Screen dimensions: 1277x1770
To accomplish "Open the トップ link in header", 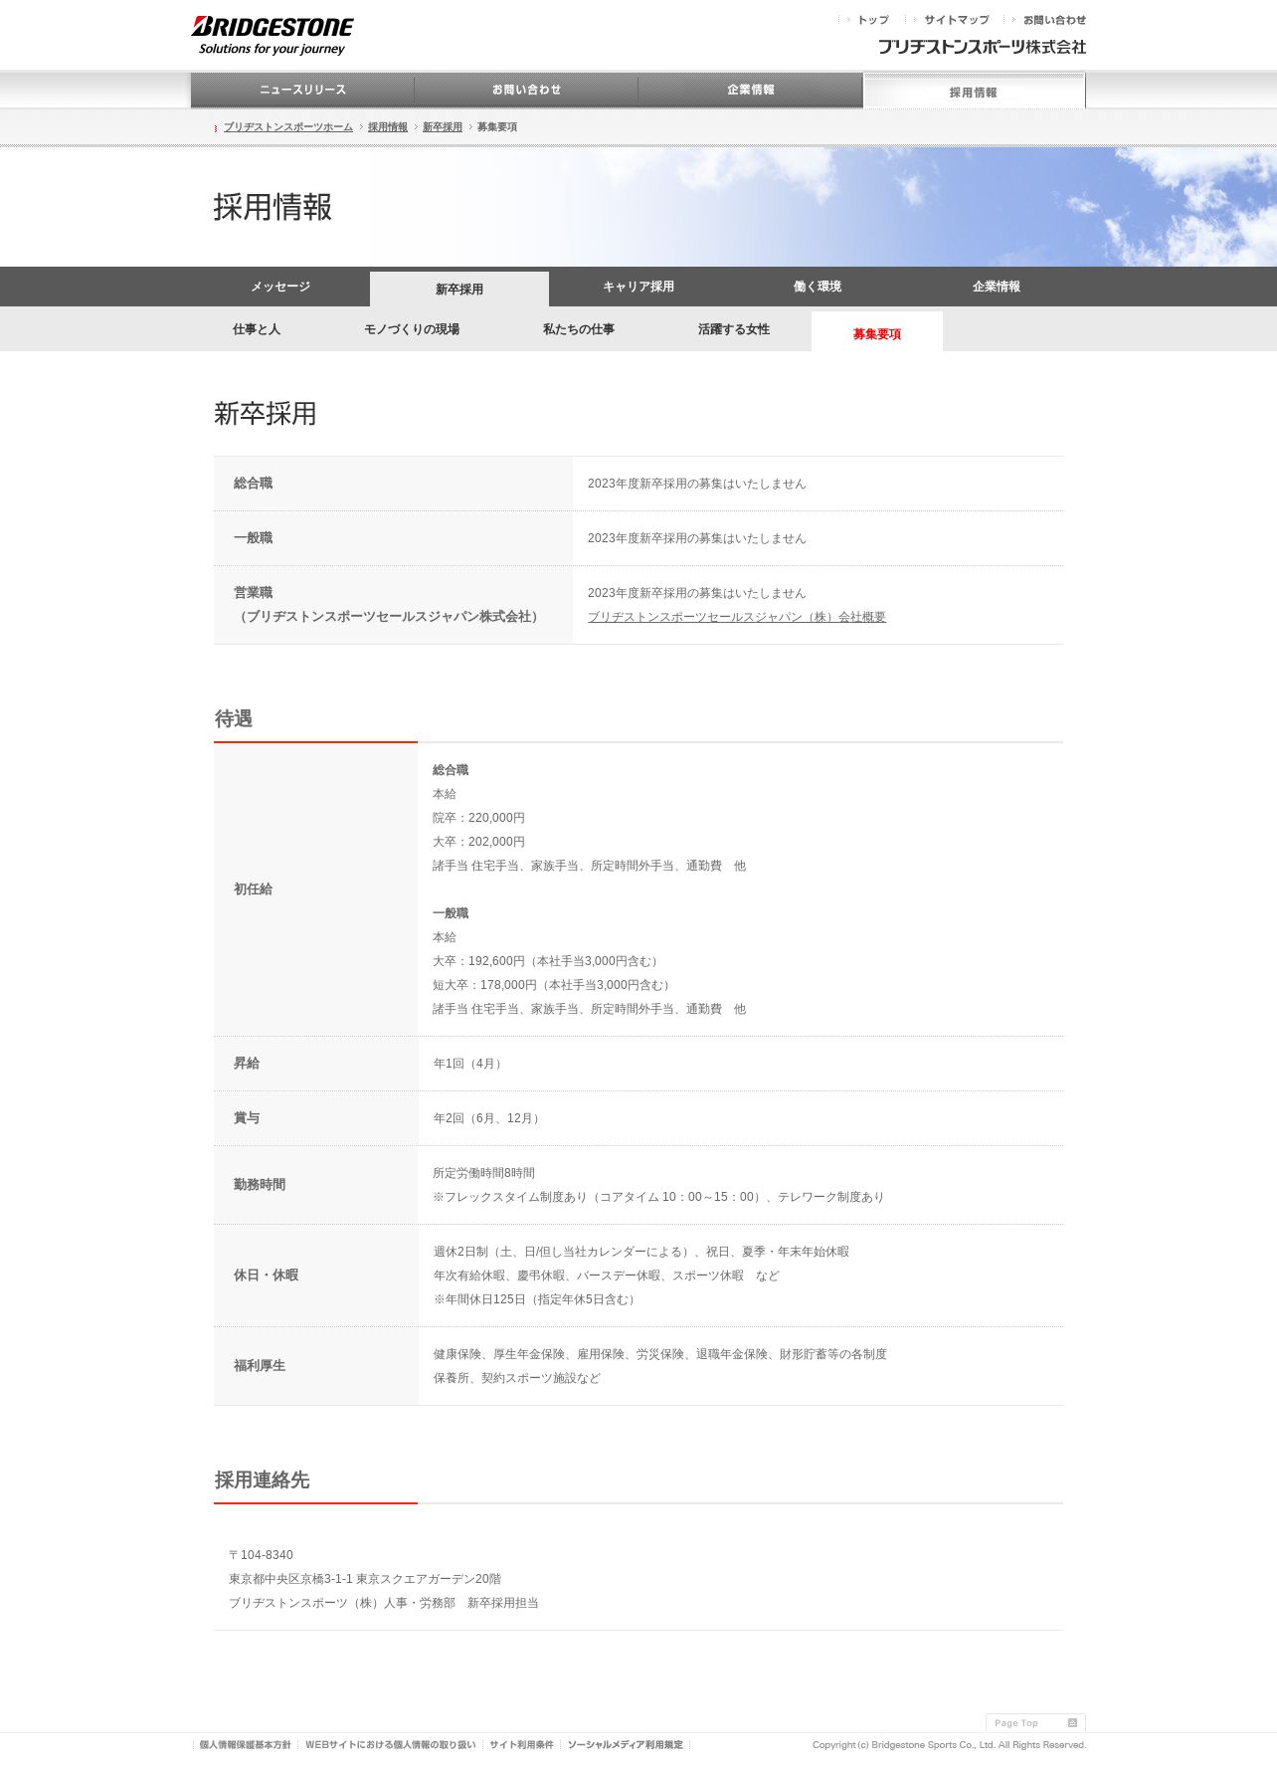I will [872, 20].
